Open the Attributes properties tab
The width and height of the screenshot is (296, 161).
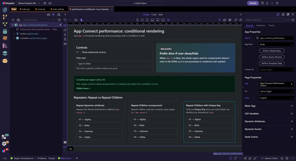(261, 26)
